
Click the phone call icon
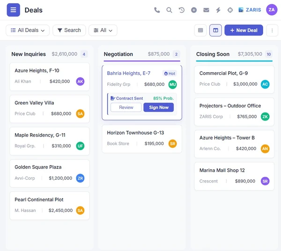point(157,10)
